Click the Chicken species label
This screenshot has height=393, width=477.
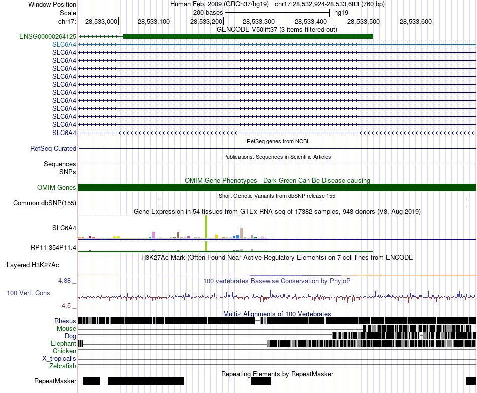(x=64, y=351)
